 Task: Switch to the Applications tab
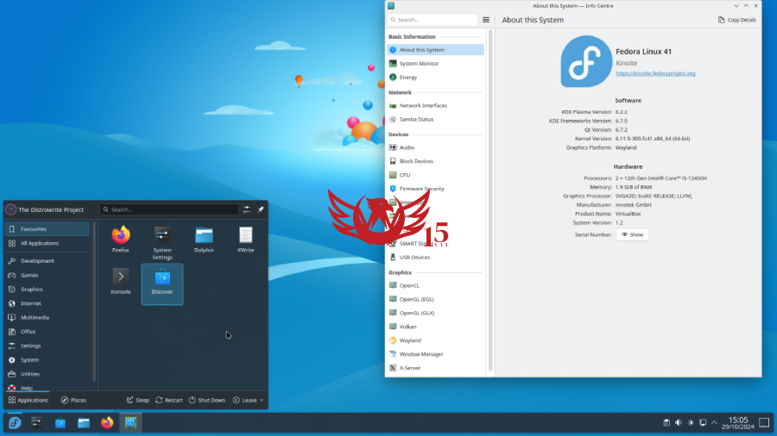click(28, 400)
